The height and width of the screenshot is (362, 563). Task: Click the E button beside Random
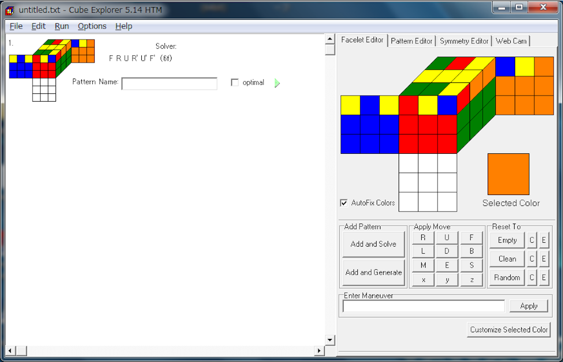[x=544, y=278]
